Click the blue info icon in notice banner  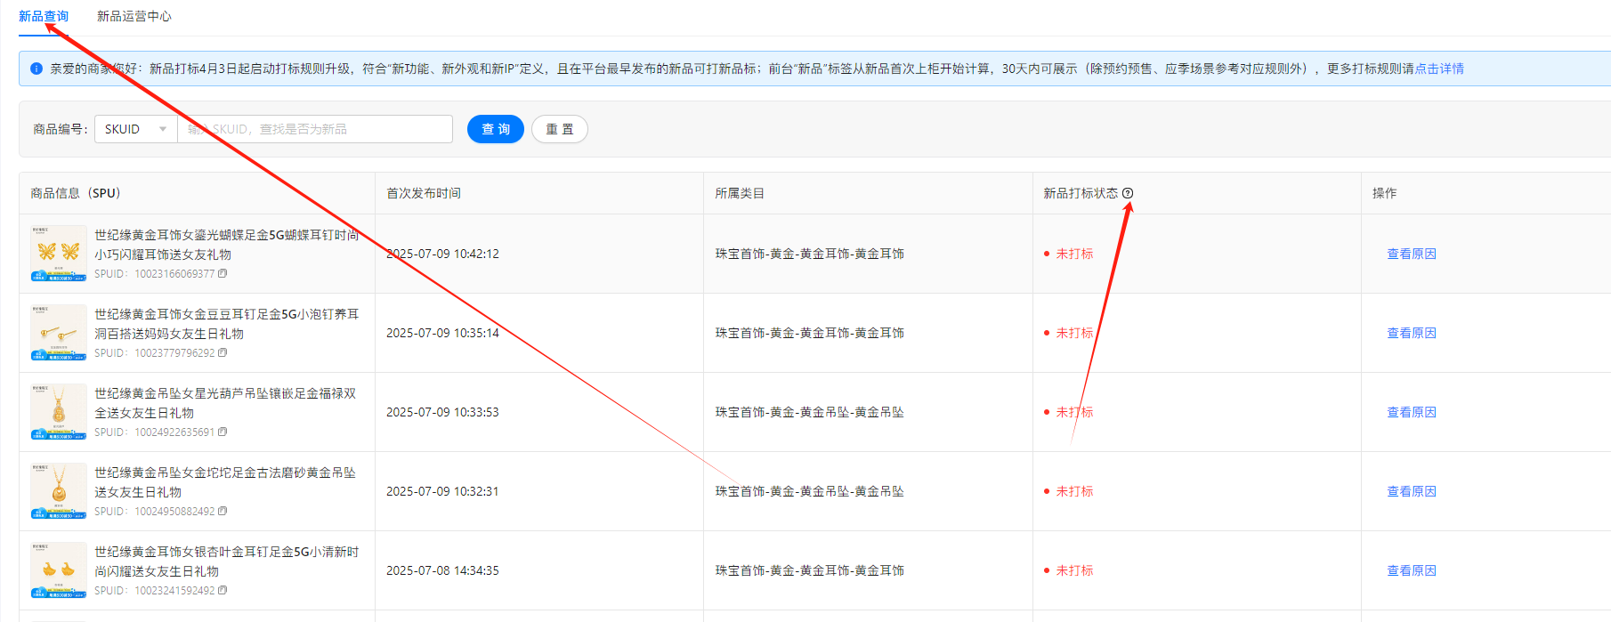pos(36,69)
